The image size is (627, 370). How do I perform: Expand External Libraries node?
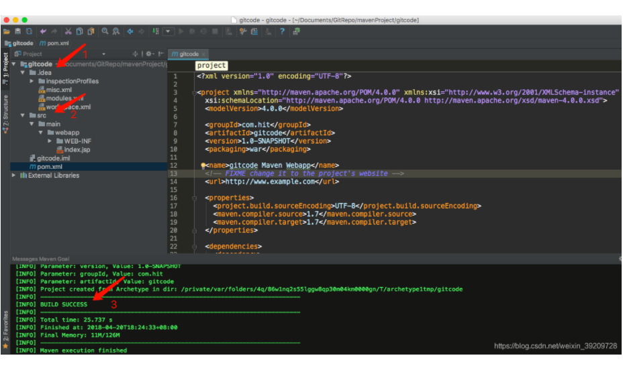click(x=15, y=176)
